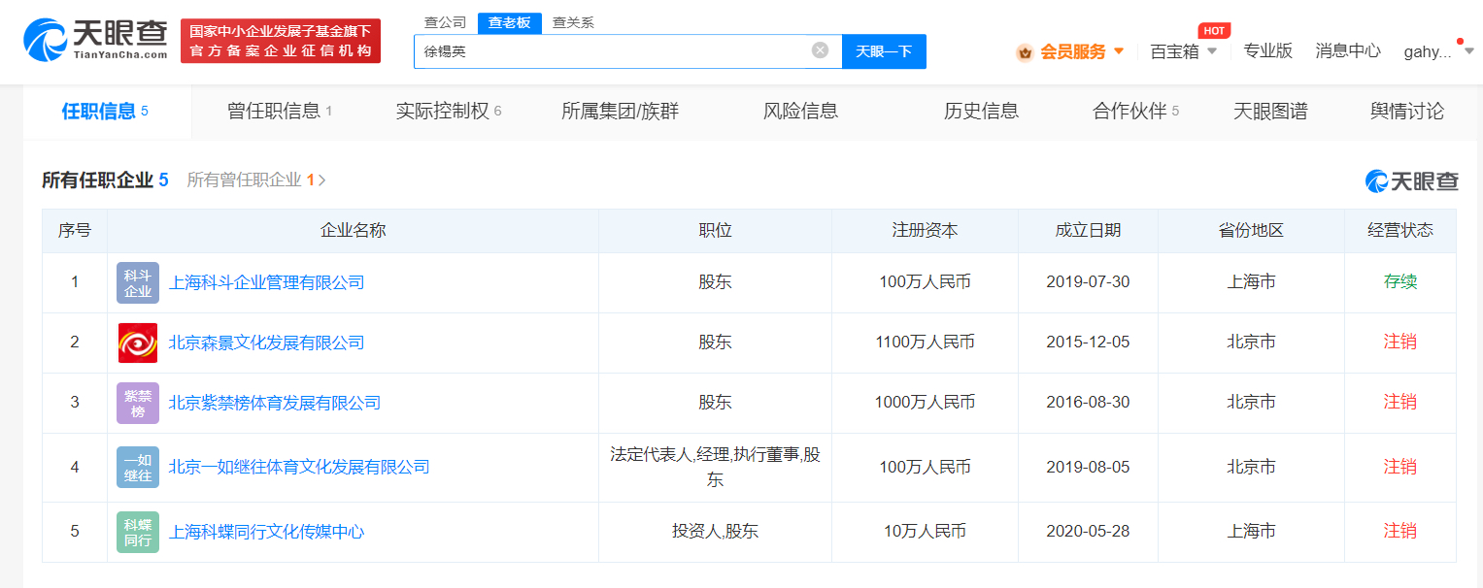Click the 国家中小企业发展子基金旗下 red banner
The width and height of the screenshot is (1483, 588).
click(281, 41)
